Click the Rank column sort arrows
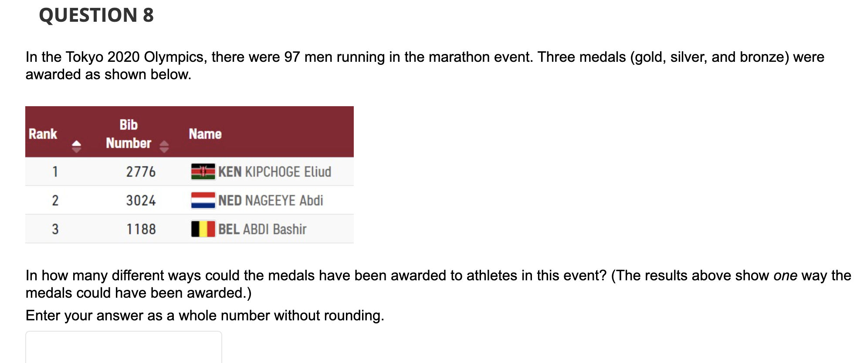 [76, 146]
